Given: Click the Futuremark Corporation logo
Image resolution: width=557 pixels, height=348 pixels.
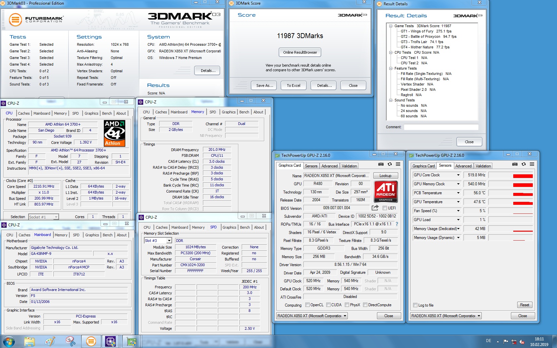Looking at the screenshot, I should 36,20.
